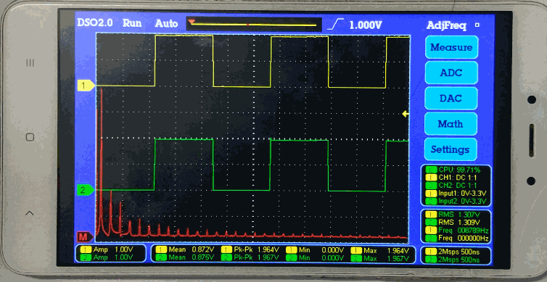547x282 pixels.
Task: Select the red M math marker
Action: point(85,237)
